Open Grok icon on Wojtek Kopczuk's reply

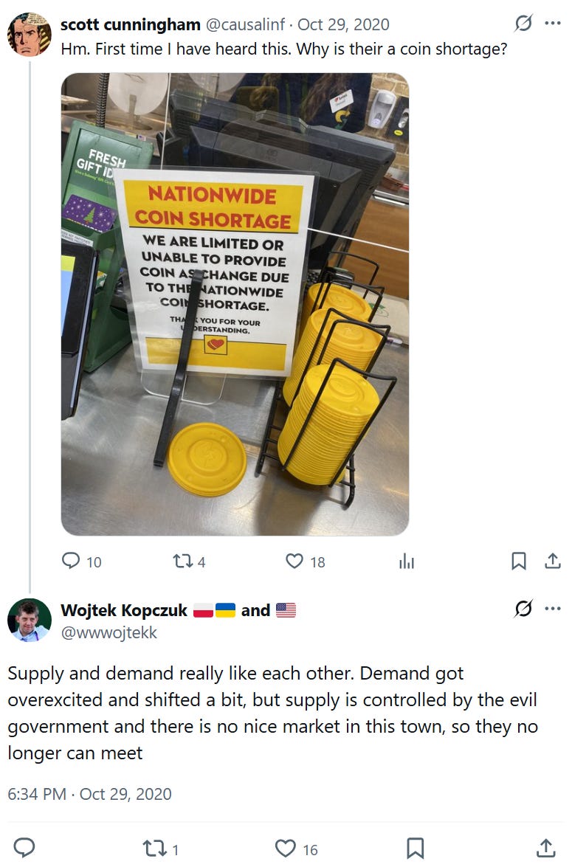(x=523, y=608)
